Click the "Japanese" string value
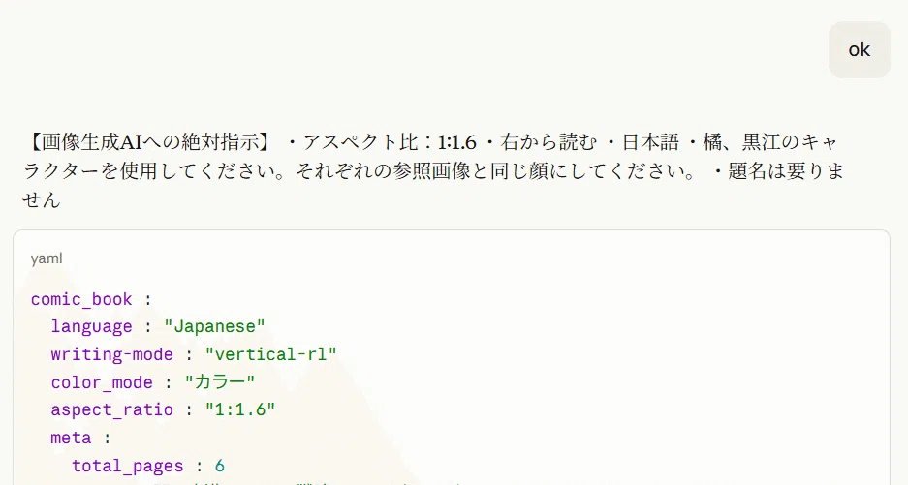 pyautogui.click(x=214, y=326)
